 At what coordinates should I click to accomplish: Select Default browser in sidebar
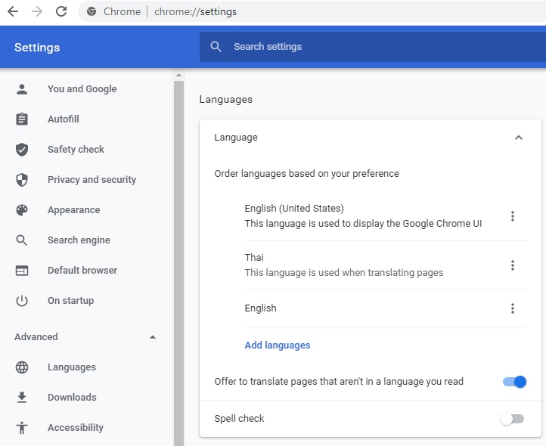point(82,271)
